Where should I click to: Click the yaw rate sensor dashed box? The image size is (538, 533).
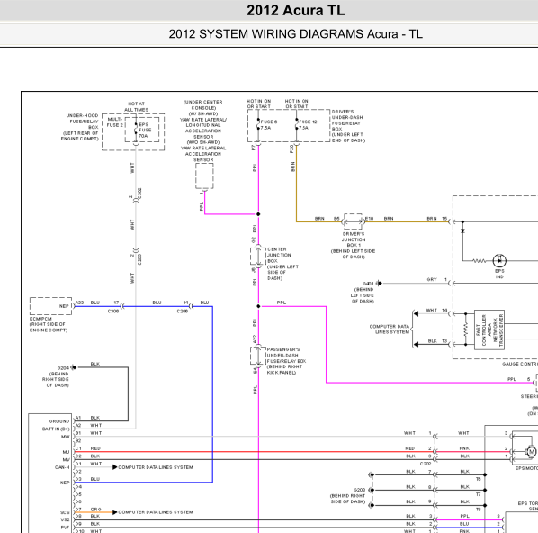click(x=204, y=176)
